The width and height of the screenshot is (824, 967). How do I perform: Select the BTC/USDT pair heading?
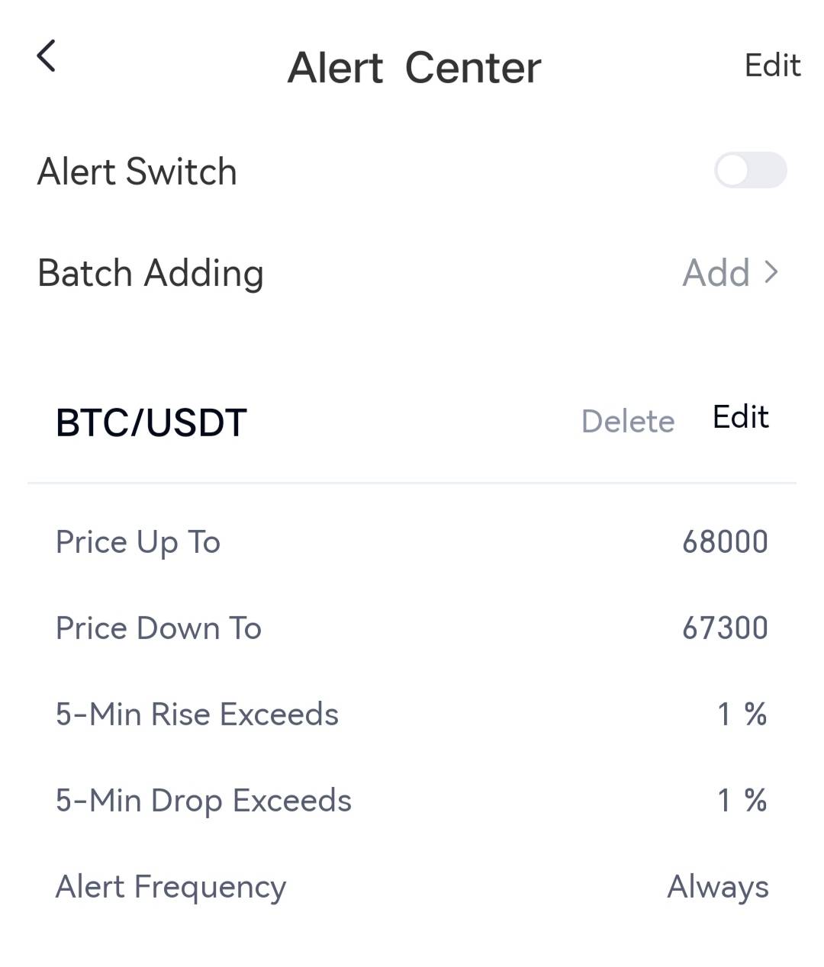point(151,422)
